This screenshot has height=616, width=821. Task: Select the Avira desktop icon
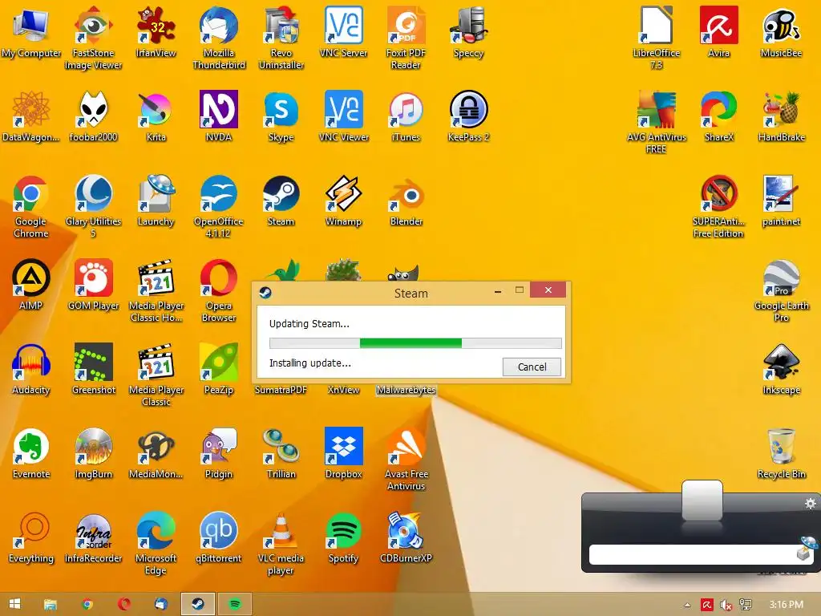pos(719,33)
